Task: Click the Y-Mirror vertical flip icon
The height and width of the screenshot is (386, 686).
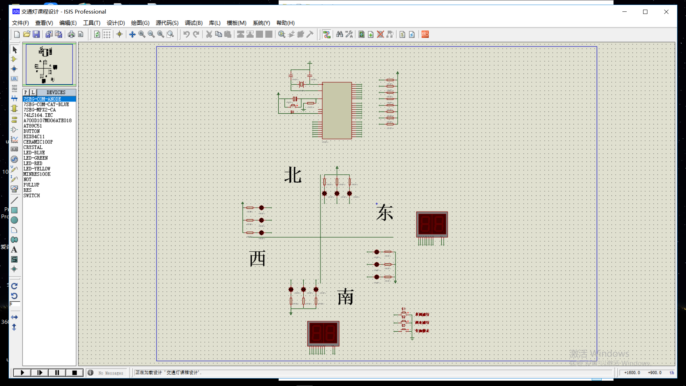Action: pos(14,327)
